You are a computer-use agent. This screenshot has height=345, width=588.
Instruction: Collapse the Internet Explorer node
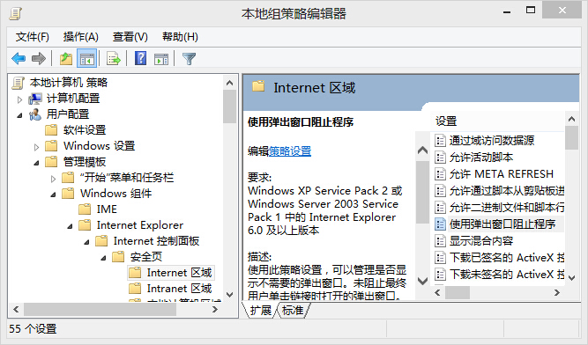click(71, 226)
